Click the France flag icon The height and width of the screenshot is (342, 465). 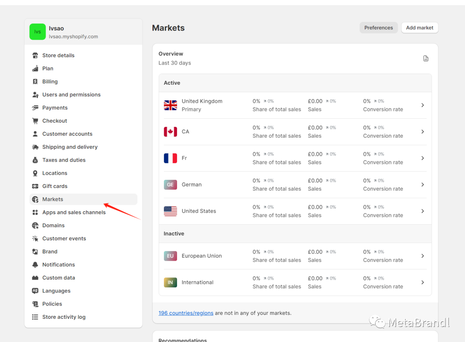tap(170, 158)
